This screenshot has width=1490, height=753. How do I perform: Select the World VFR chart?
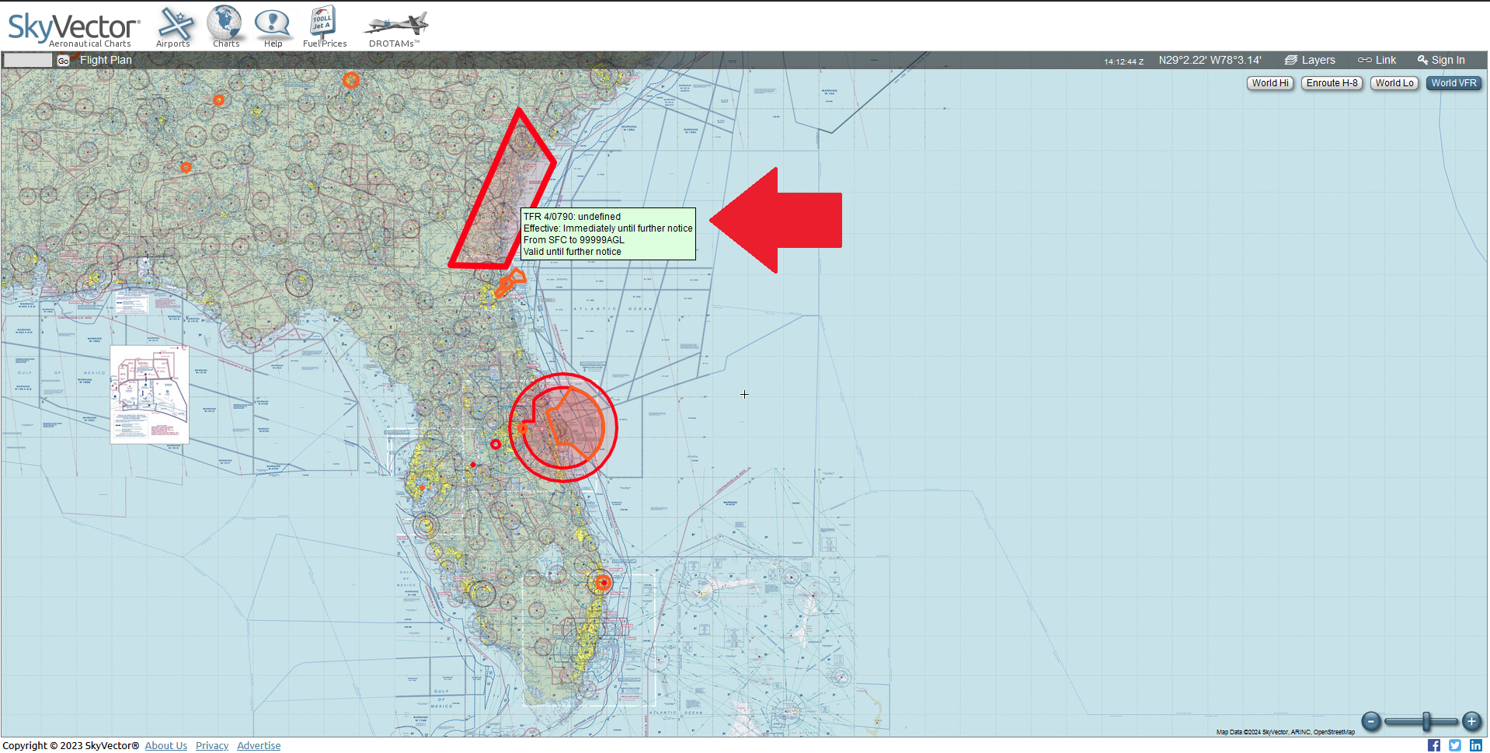(x=1453, y=83)
